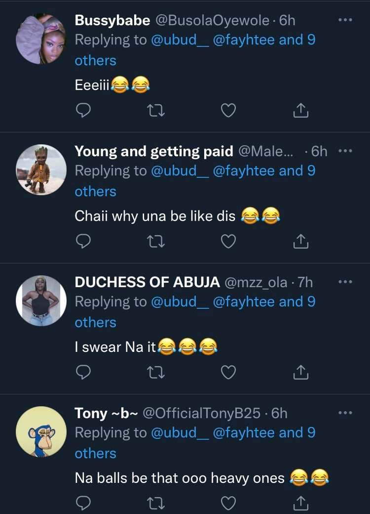Open @fayhtee mention in Tony's reply
The height and width of the screenshot is (514, 370).
[244, 432]
